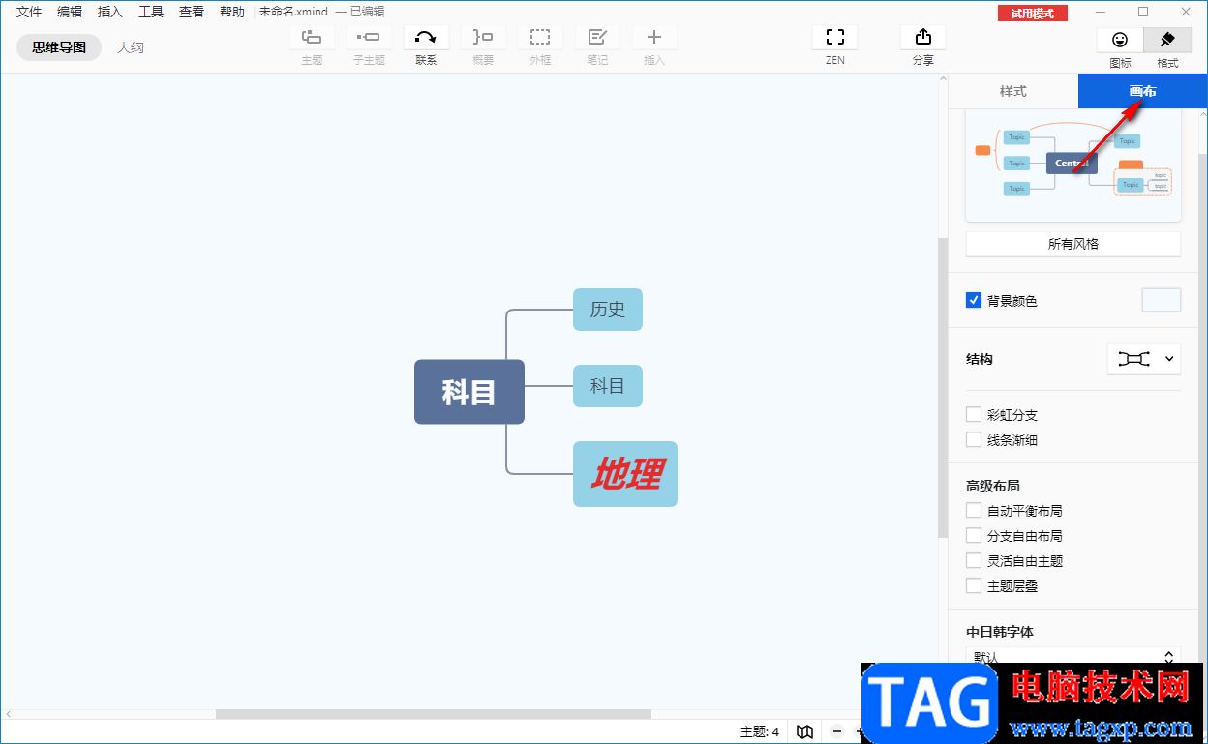Screen dimensions: 1208x744
Task: Click the 试用模式 trial badge
Action: click(x=1033, y=14)
